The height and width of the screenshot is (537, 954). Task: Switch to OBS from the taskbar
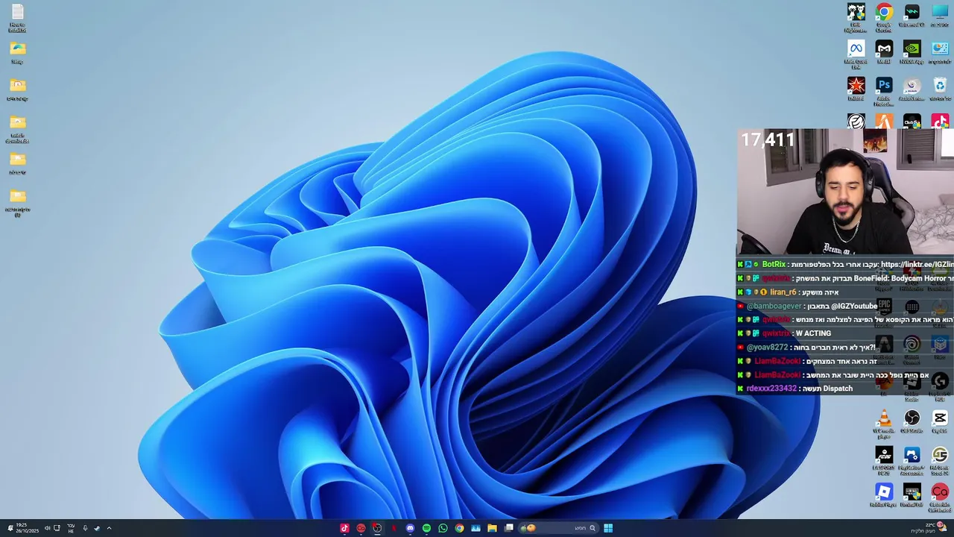tap(377, 528)
